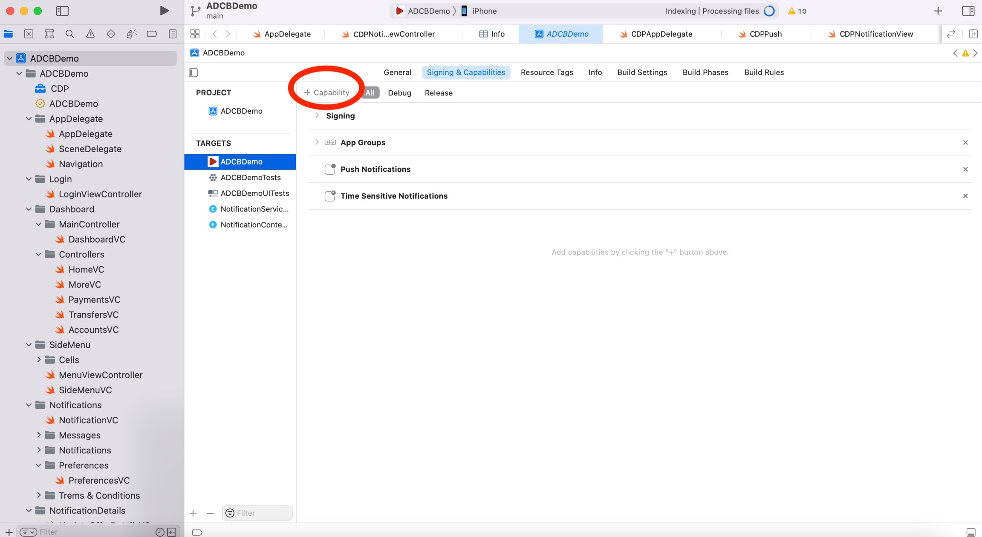Expand the Signing section

pyautogui.click(x=317, y=115)
